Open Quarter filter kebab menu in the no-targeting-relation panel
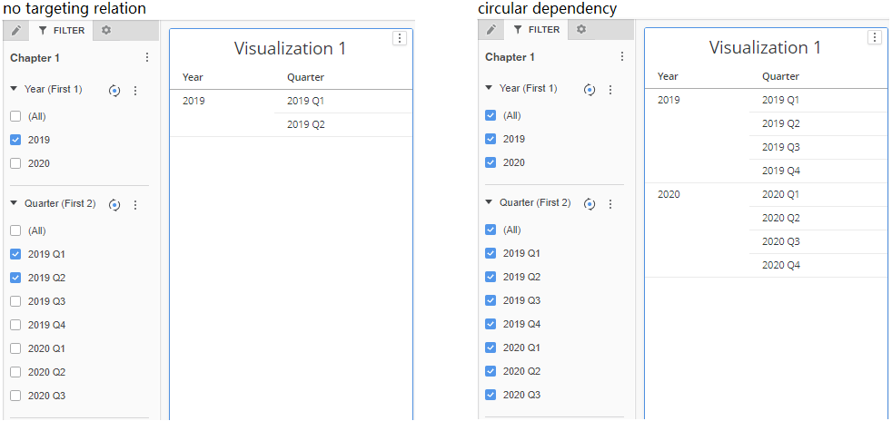892x421 pixels. point(135,204)
